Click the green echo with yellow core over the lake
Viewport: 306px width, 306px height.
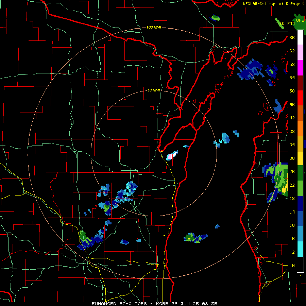pyautogui.click(x=195, y=238)
